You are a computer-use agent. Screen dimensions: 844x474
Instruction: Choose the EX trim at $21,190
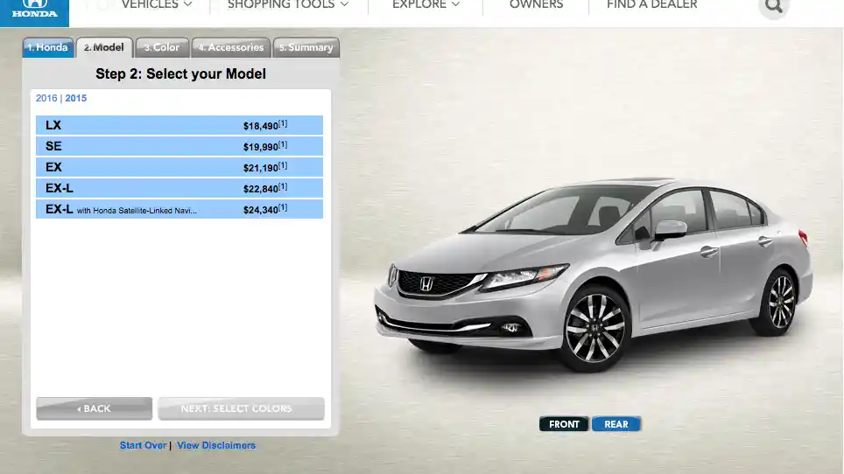179,167
